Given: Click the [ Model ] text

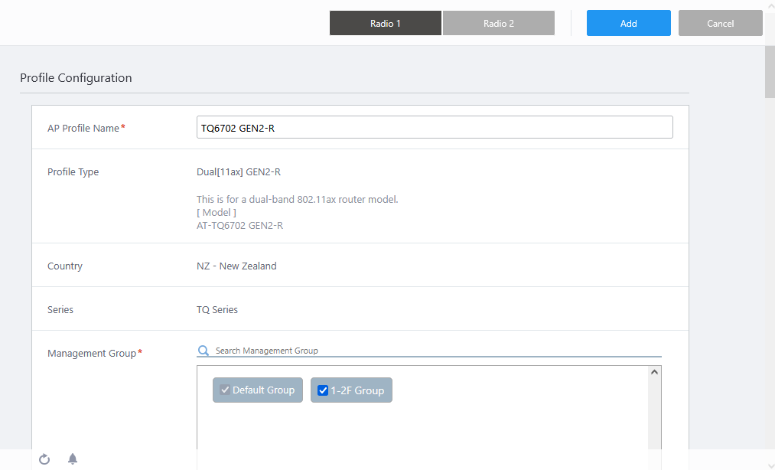Looking at the screenshot, I should (x=217, y=212).
